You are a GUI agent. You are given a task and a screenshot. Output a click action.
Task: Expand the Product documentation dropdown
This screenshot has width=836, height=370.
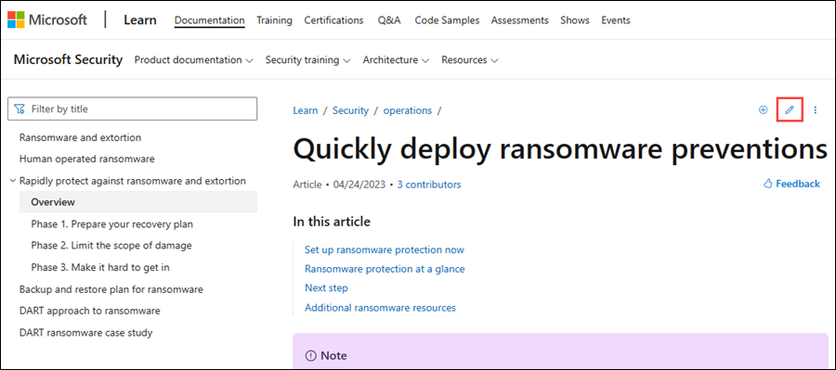[x=193, y=60]
